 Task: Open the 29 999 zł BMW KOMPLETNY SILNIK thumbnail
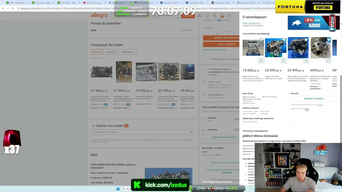(x=298, y=47)
